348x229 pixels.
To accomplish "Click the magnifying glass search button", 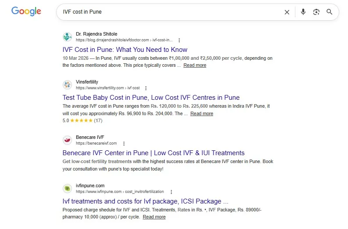I will pos(330,12).
